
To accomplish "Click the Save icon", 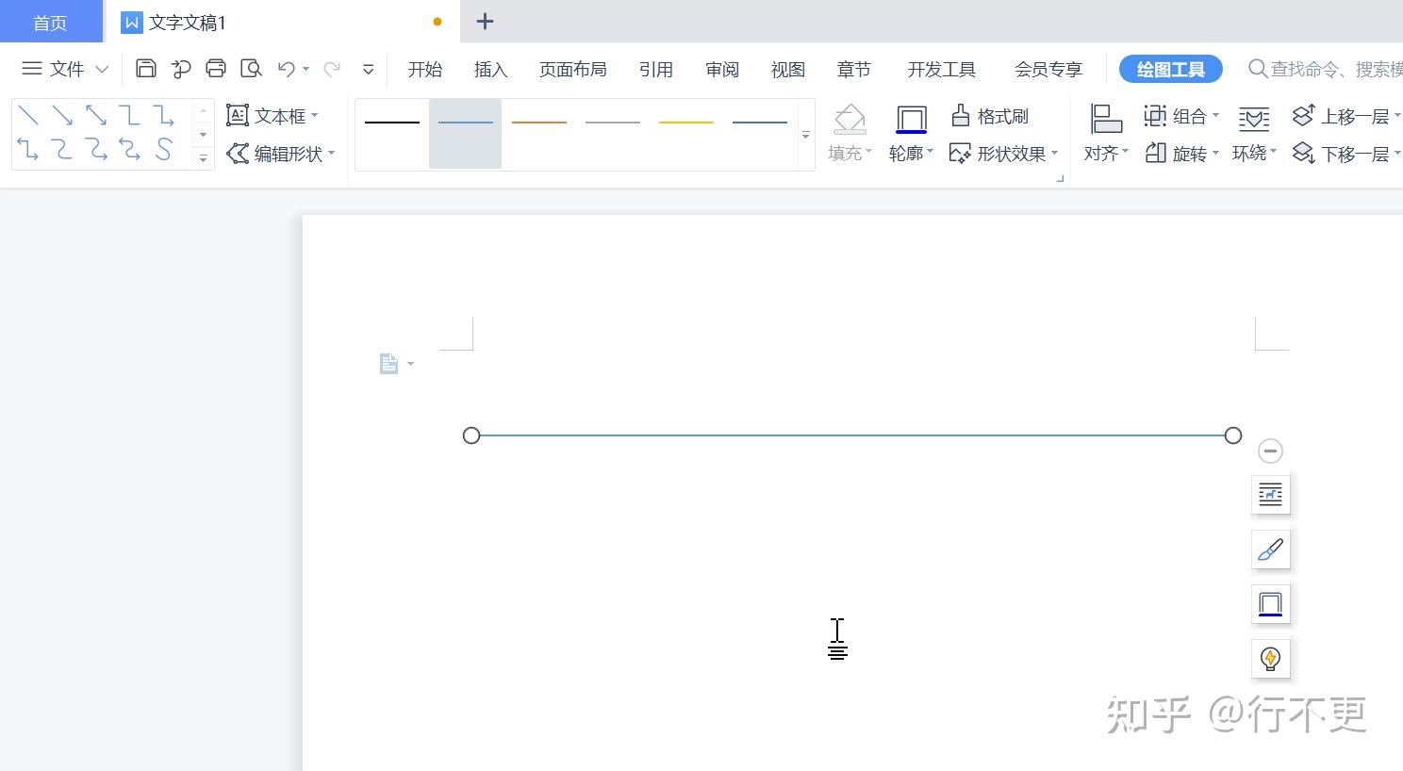I will tap(146, 68).
